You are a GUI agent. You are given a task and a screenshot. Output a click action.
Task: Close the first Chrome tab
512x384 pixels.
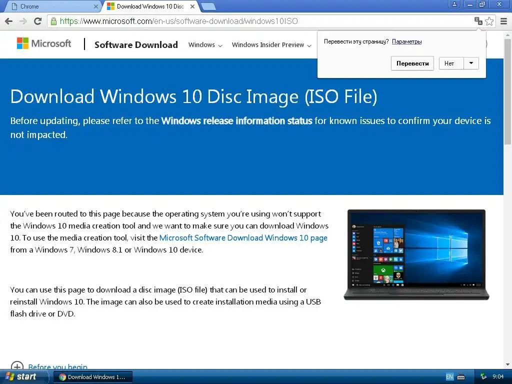click(x=96, y=6)
